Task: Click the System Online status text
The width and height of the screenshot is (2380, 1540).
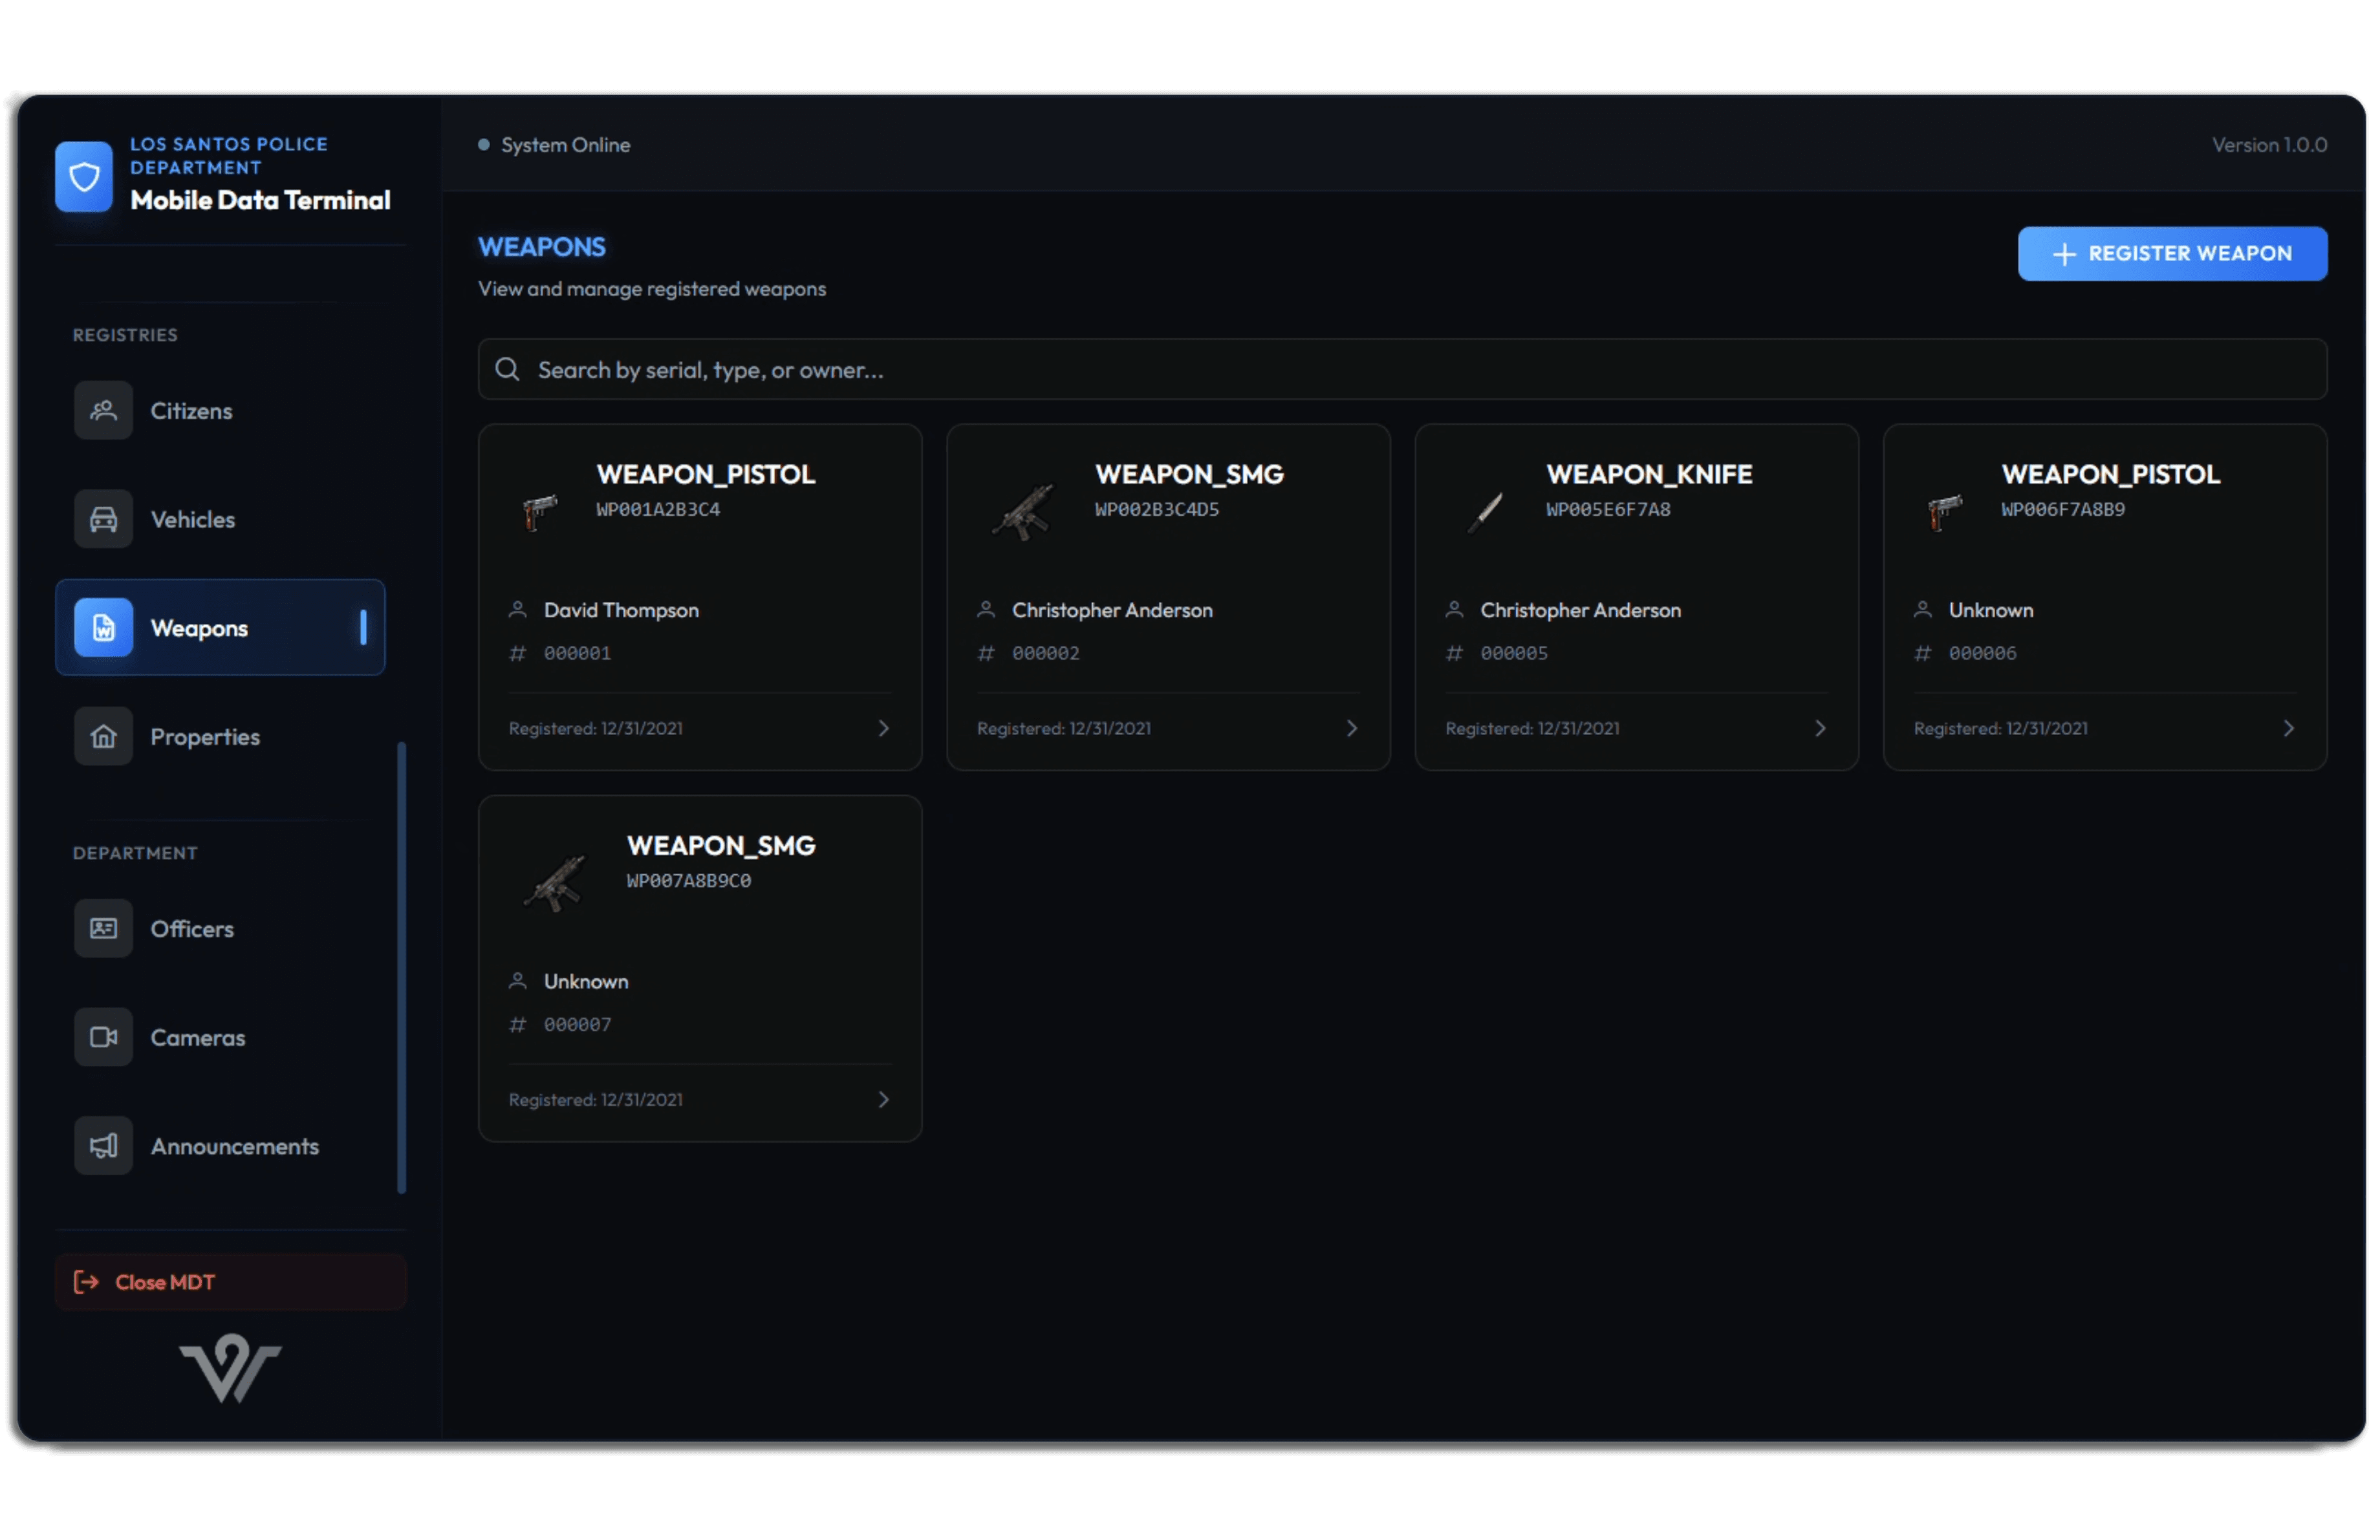Action: tap(566, 145)
